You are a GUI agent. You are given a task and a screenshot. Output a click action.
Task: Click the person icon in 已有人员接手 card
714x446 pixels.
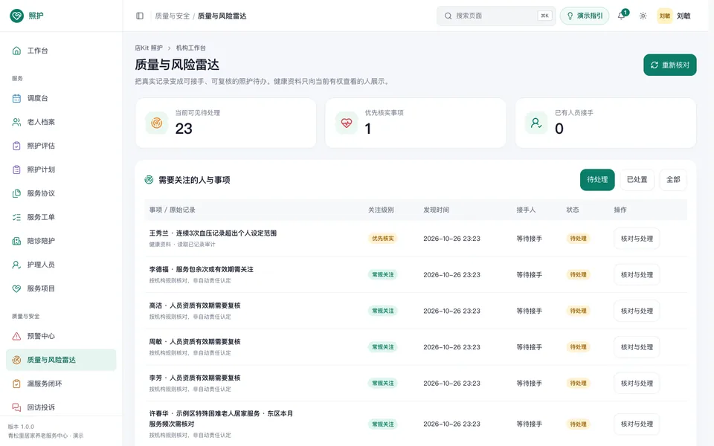pyautogui.click(x=536, y=123)
